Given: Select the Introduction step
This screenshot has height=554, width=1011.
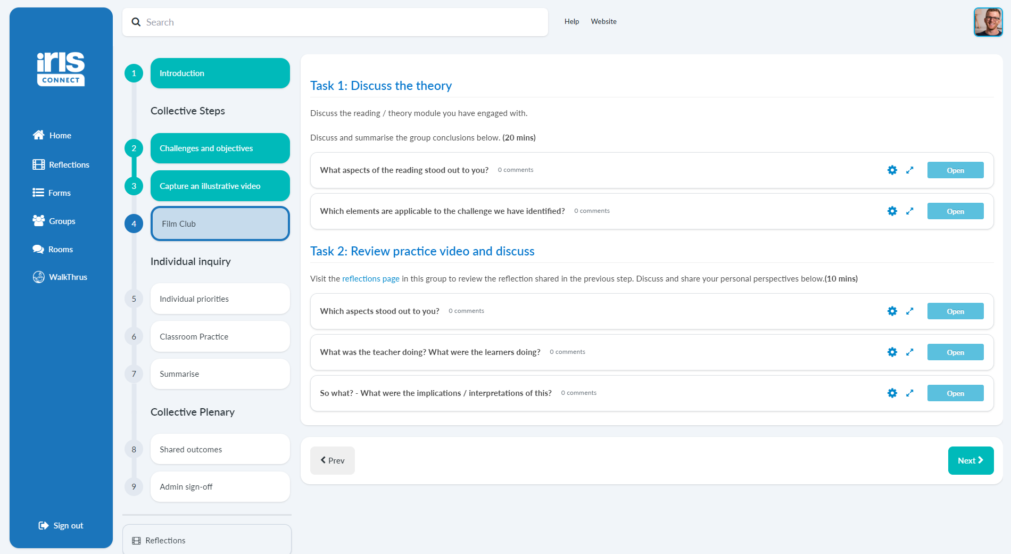Looking at the screenshot, I should [x=220, y=73].
